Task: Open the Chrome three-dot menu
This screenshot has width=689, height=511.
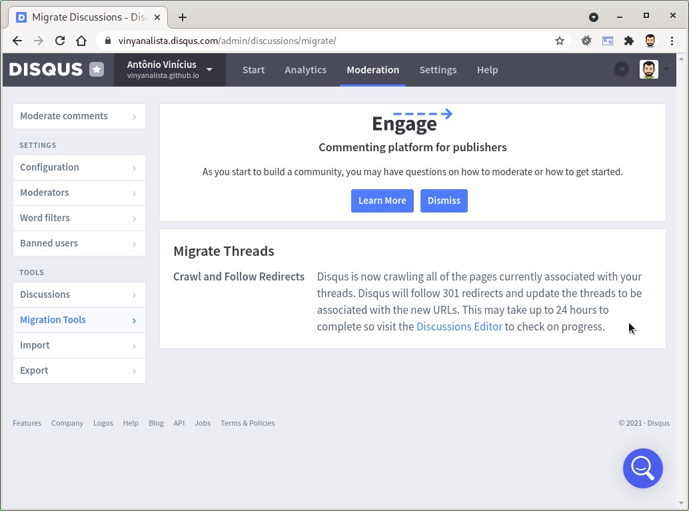Action: point(672,41)
